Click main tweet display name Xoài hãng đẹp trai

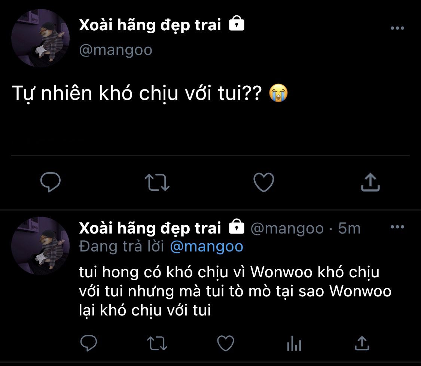pyautogui.click(x=150, y=25)
